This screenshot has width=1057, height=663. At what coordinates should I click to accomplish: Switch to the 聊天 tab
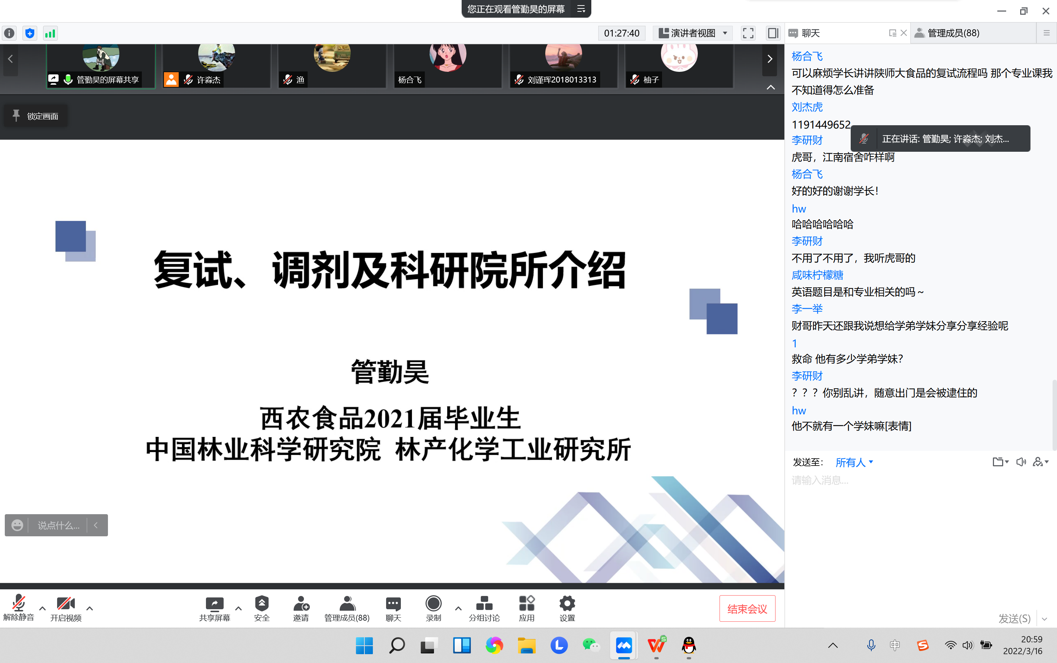809,33
